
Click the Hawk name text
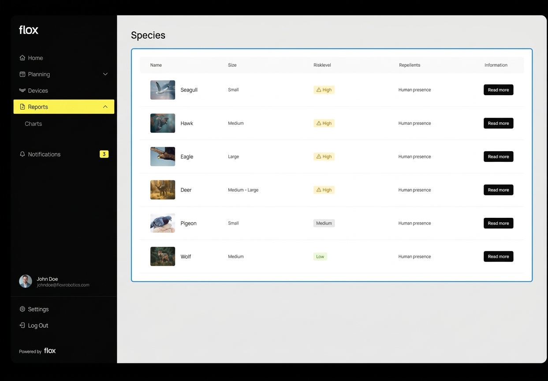point(187,123)
